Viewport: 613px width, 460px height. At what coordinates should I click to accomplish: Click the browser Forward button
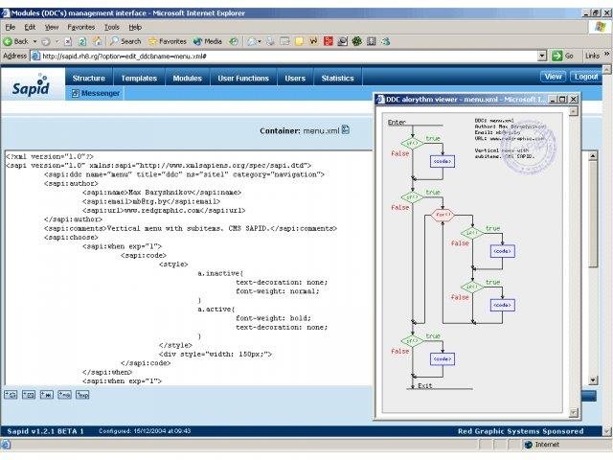pyautogui.click(x=46, y=41)
